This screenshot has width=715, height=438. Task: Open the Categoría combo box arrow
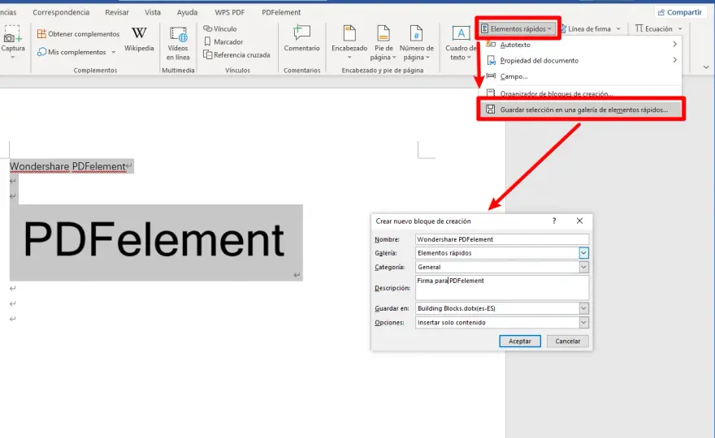(x=583, y=267)
